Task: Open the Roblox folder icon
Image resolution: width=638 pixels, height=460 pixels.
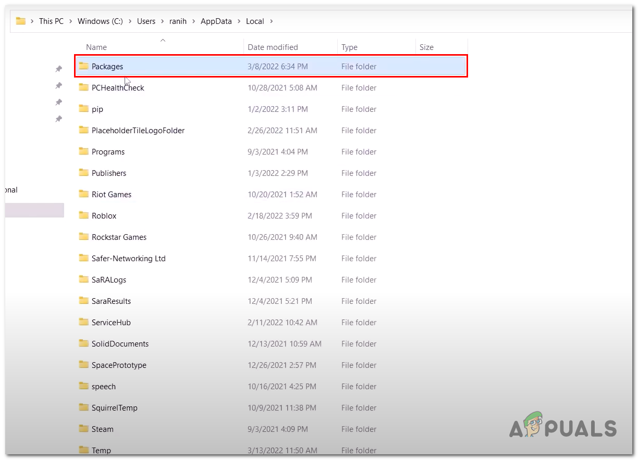Action: click(84, 215)
